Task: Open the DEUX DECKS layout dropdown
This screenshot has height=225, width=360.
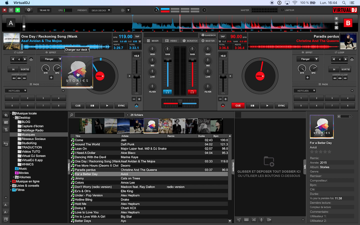Action: click(x=101, y=10)
